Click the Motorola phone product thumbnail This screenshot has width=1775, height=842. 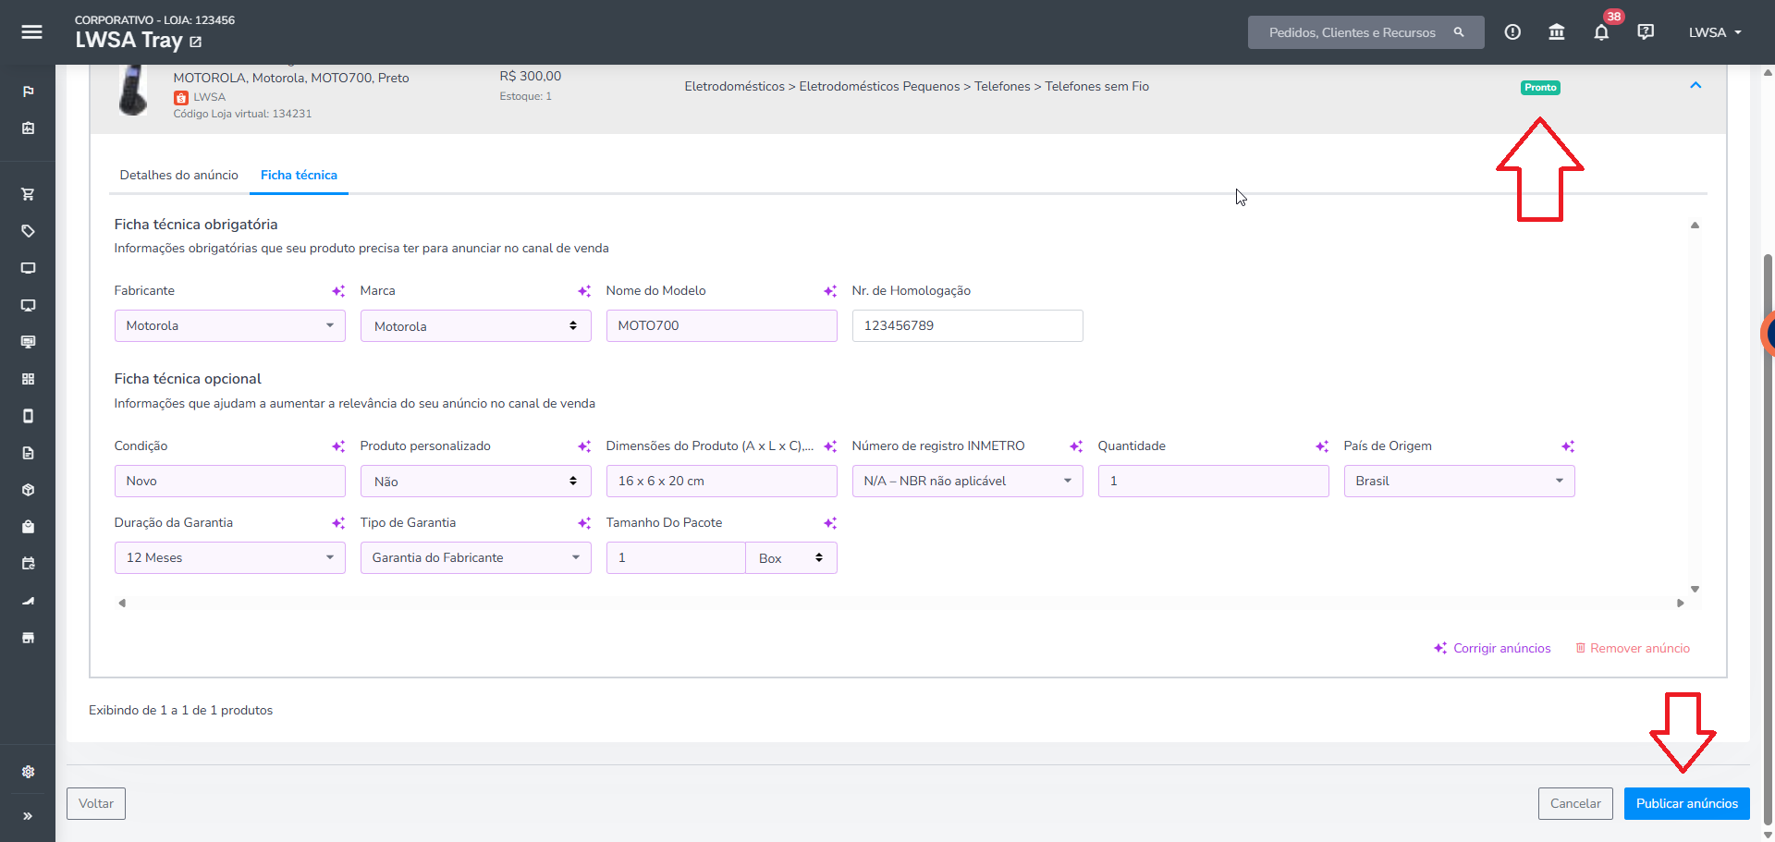tap(133, 90)
